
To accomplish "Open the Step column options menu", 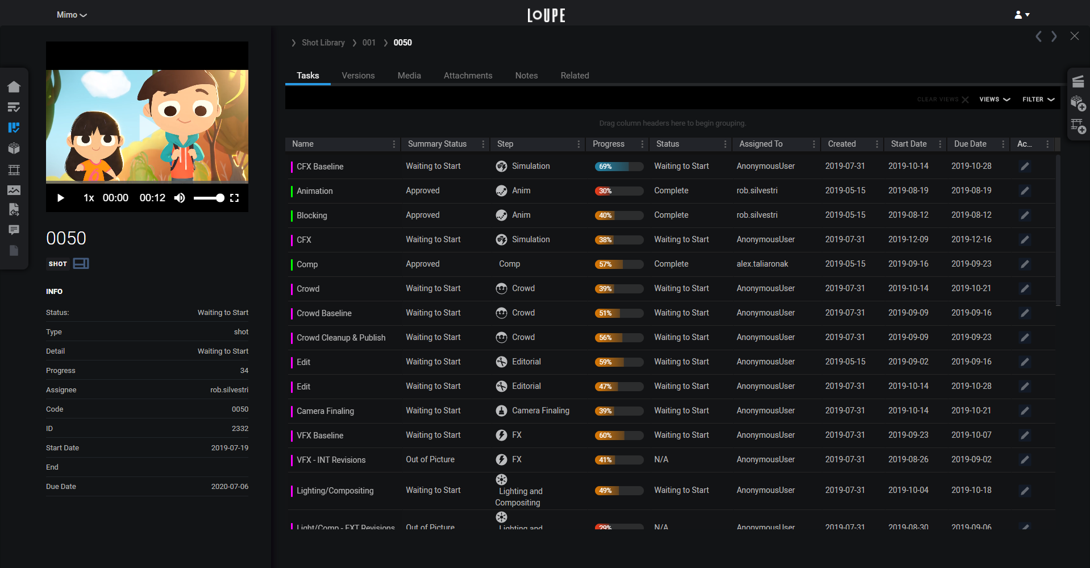I will [x=579, y=144].
